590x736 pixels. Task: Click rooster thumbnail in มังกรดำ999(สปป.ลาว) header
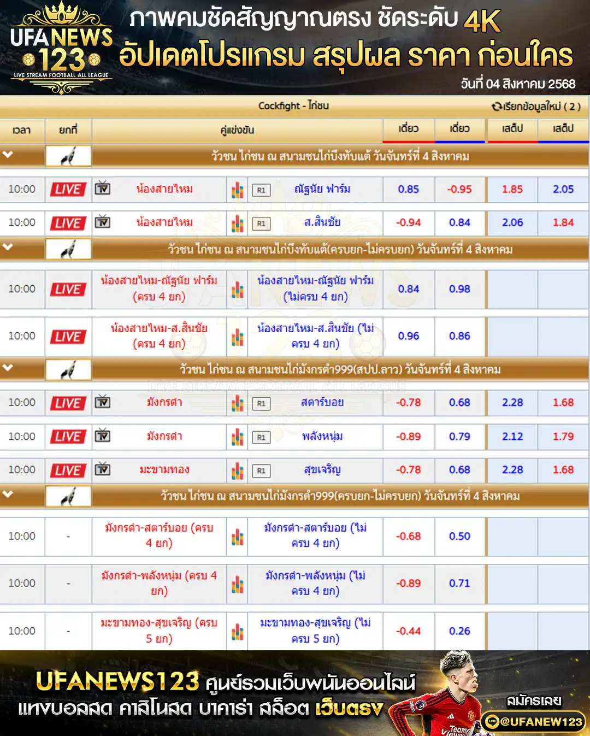(68, 369)
